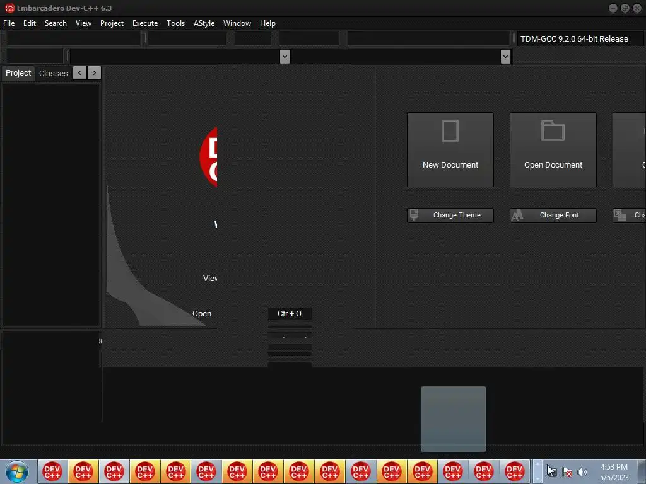Click the letter A icon beside Change Font
646x484 pixels.
(x=517, y=216)
